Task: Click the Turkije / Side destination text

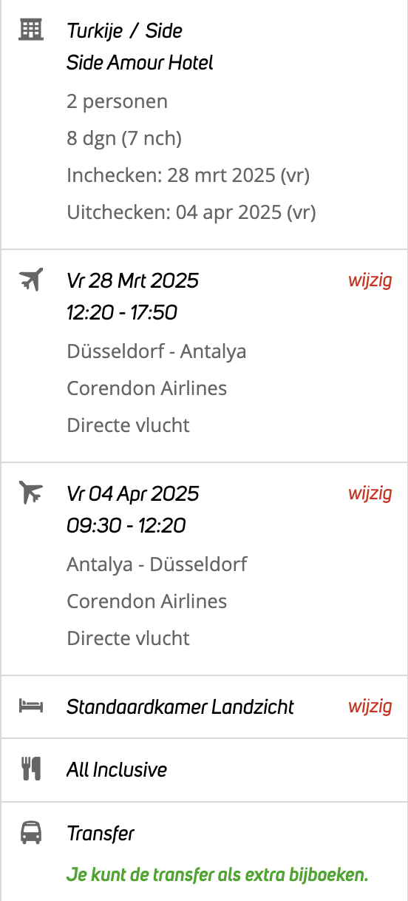Action: [x=124, y=31]
